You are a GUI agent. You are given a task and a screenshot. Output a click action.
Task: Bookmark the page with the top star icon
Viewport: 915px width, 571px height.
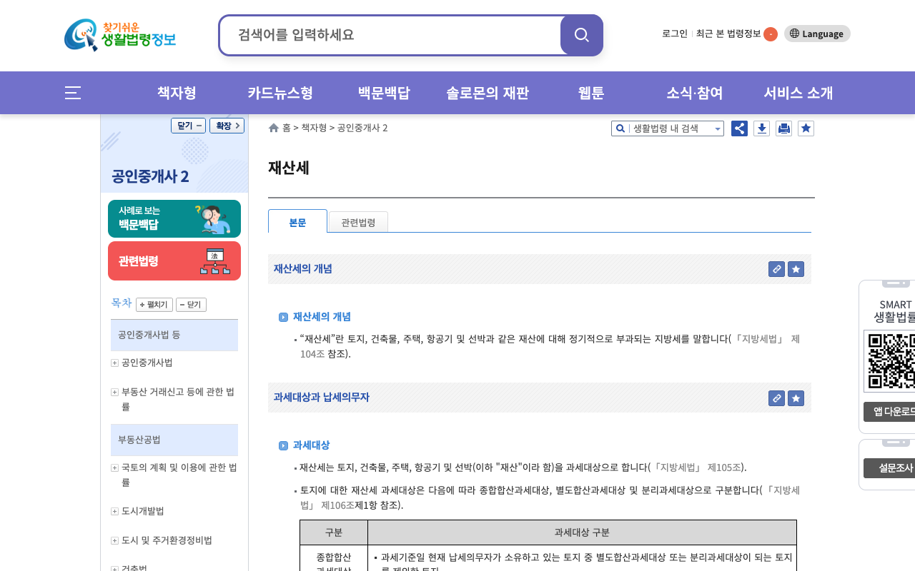tap(806, 128)
